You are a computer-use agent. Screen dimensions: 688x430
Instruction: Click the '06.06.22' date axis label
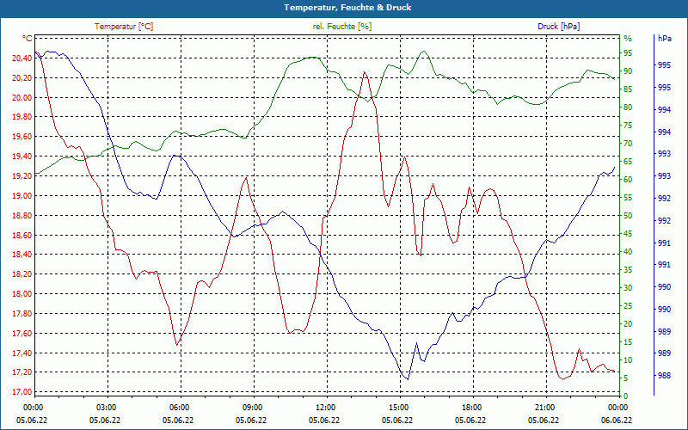617,420
